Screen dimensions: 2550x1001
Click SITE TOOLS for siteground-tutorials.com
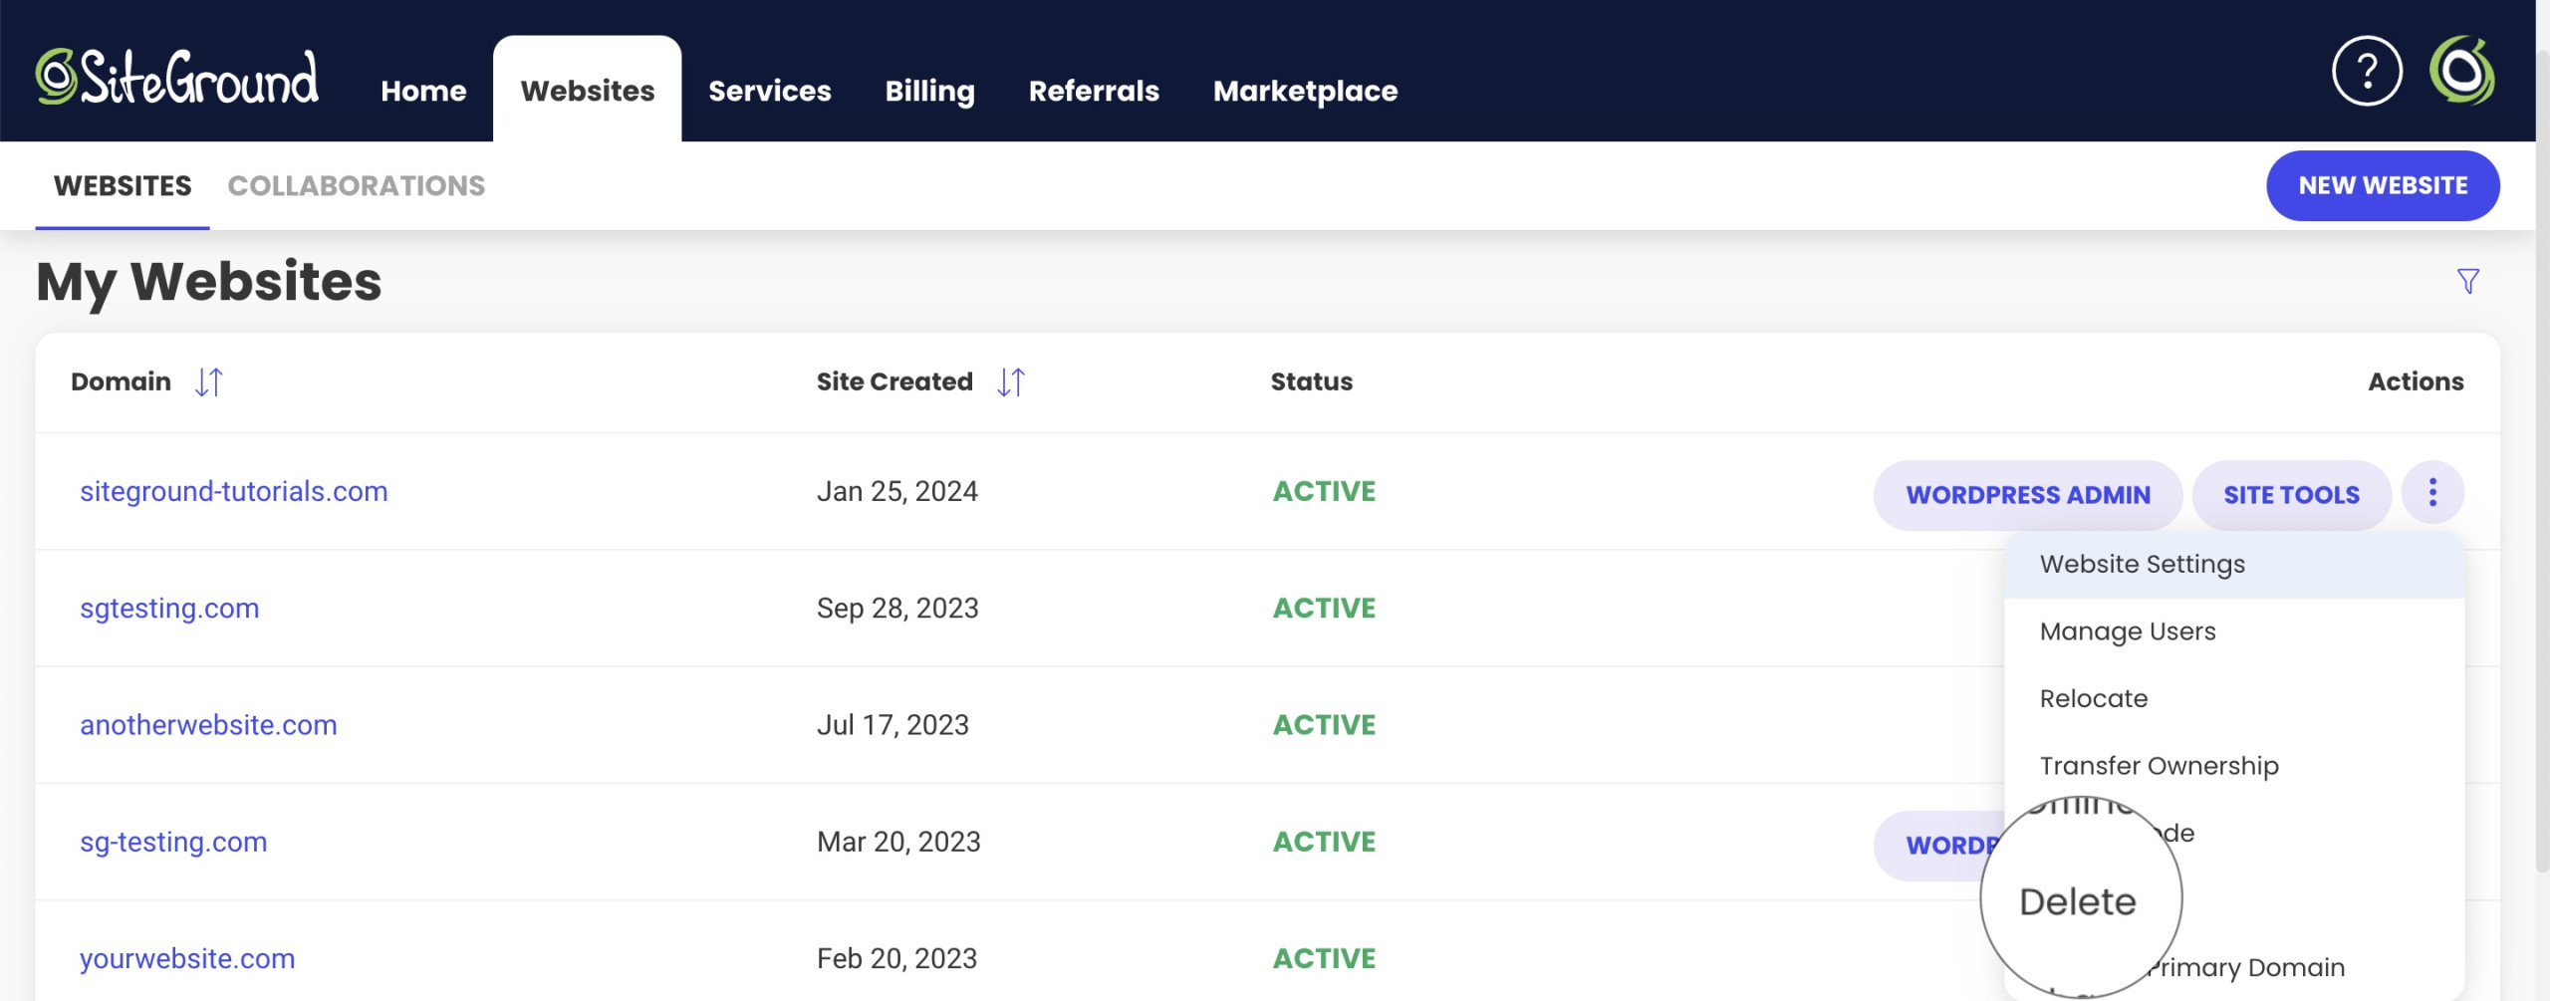coord(2291,495)
